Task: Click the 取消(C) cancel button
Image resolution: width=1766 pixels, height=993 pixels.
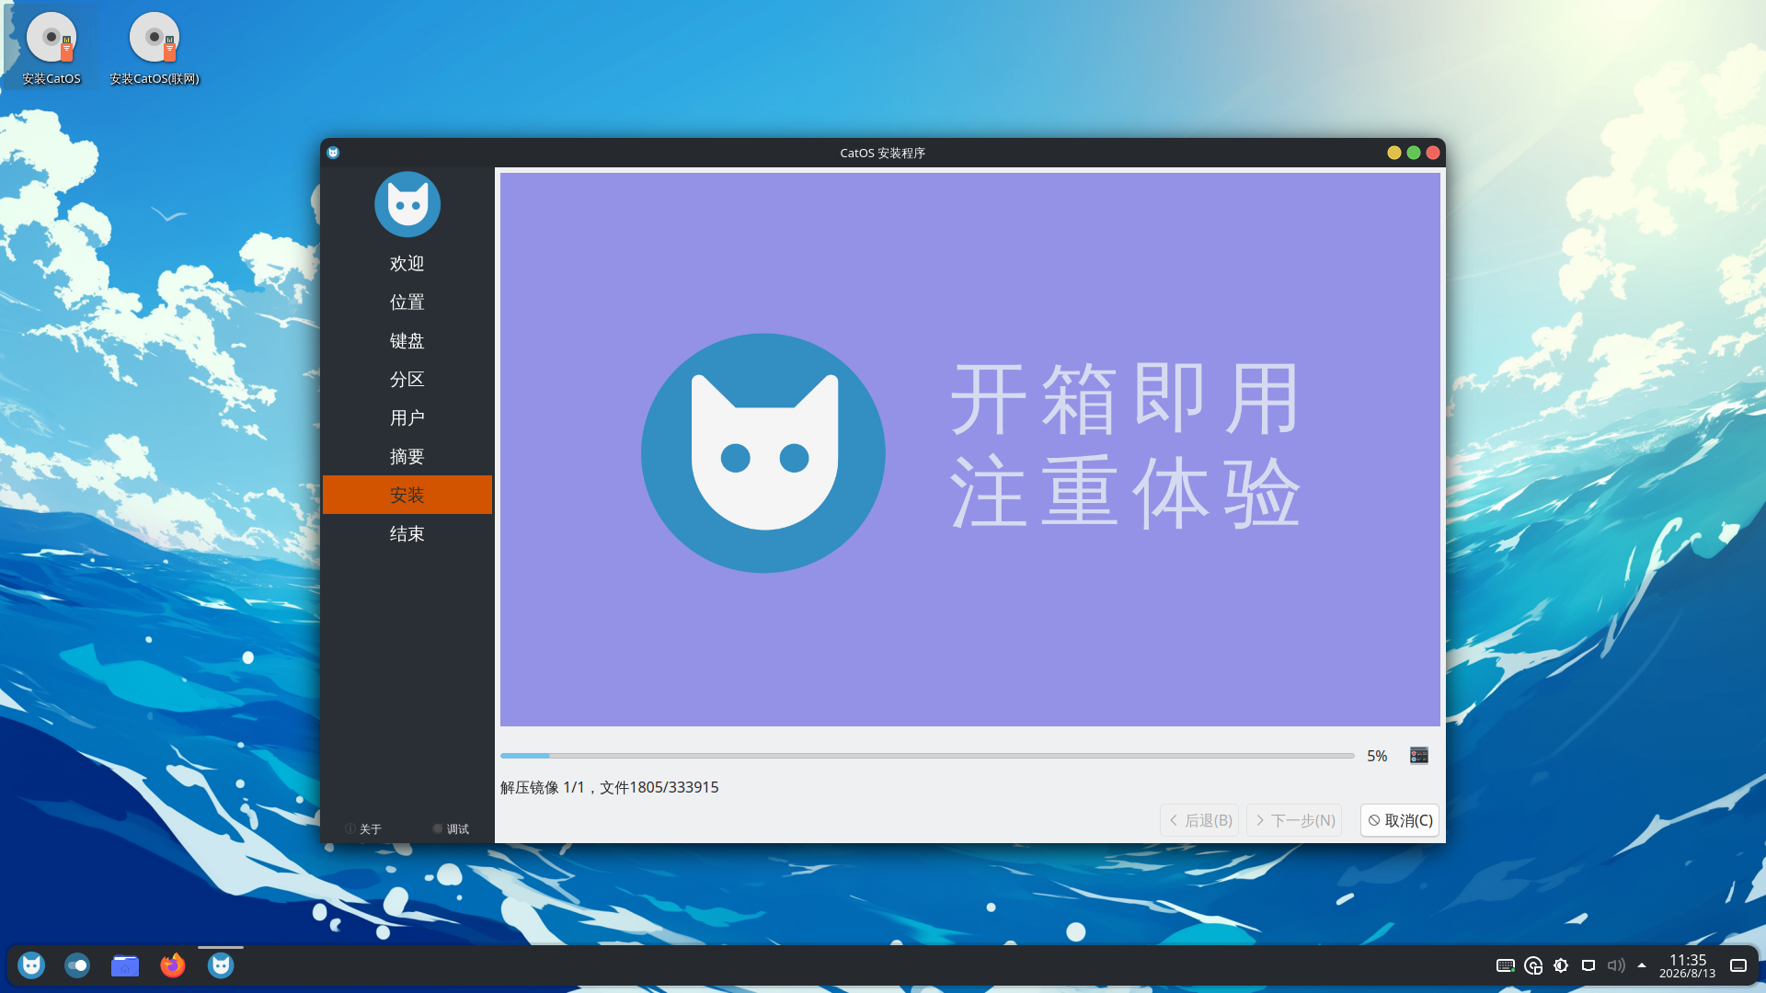Action: coord(1400,820)
